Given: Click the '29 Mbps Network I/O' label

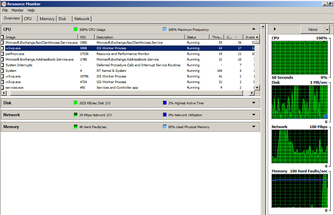Looking at the screenshot, I should (x=96, y=115).
